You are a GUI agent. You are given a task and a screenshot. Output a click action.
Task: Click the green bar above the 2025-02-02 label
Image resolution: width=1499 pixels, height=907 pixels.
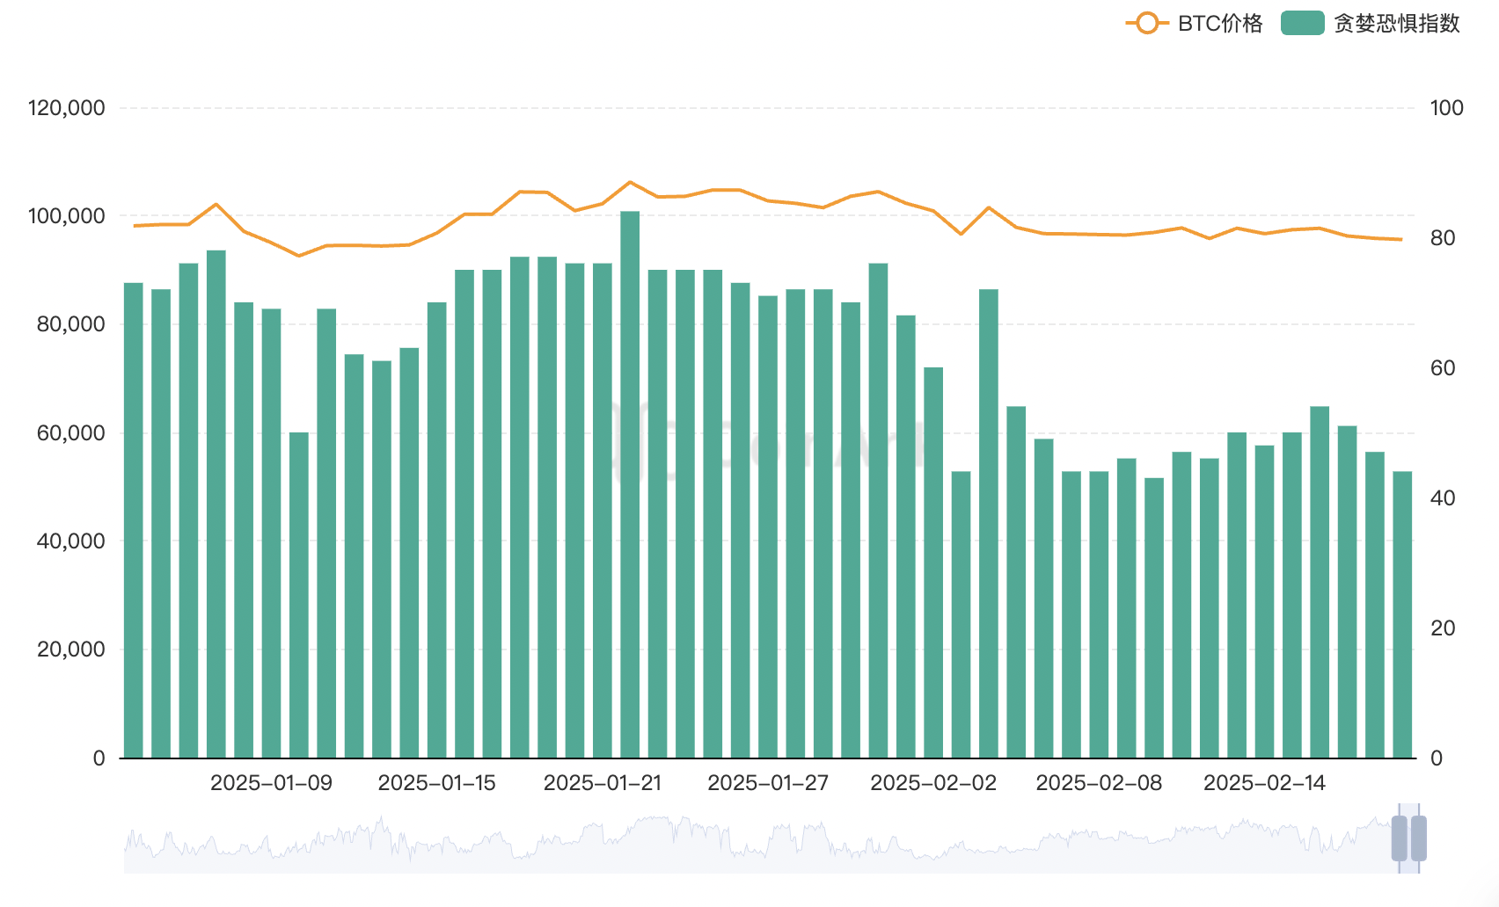point(933,562)
